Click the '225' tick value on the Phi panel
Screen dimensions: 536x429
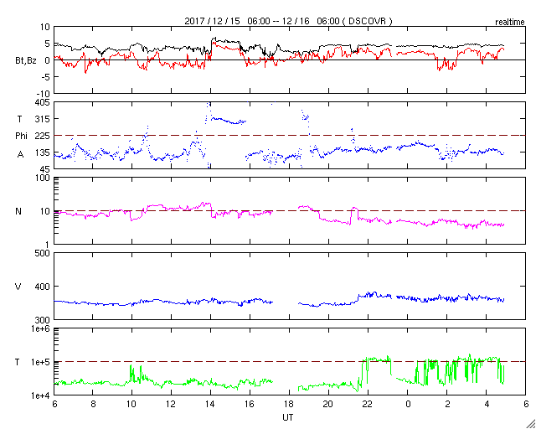(x=43, y=136)
